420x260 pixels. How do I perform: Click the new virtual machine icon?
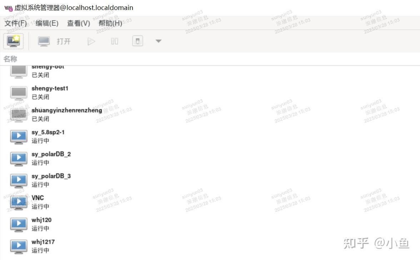click(14, 41)
